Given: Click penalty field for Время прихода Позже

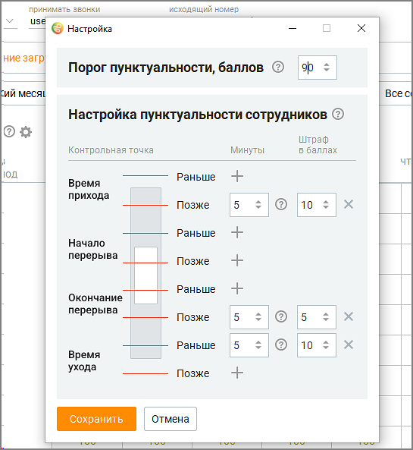Looking at the screenshot, I should point(317,205).
